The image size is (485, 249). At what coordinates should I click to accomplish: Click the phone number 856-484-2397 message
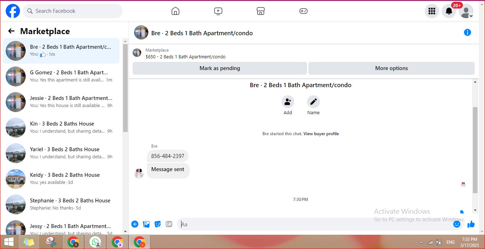tap(168, 156)
